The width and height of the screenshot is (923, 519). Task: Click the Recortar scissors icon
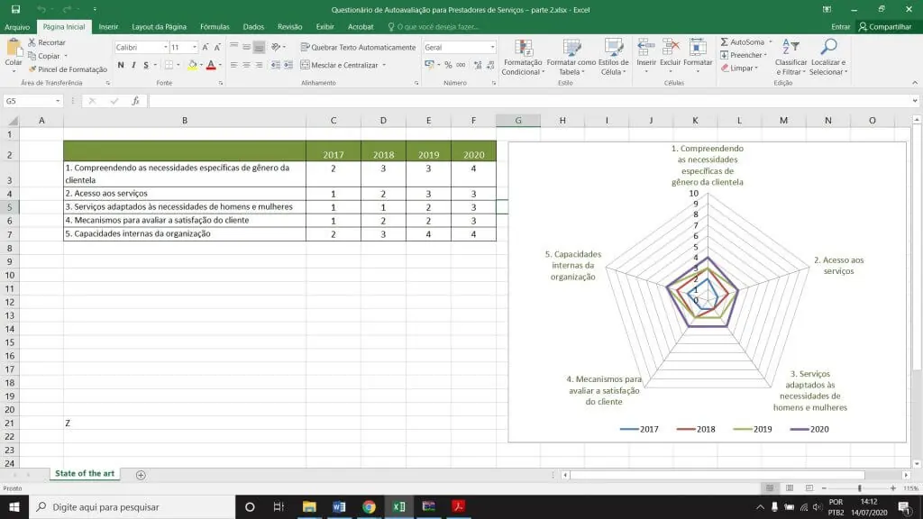click(x=32, y=42)
